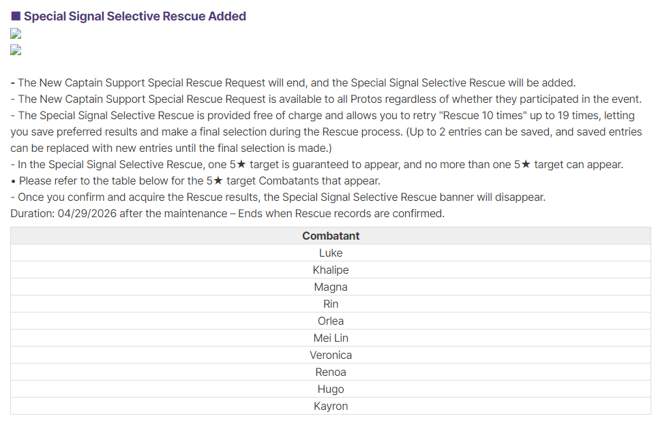Viewport: 656px width, 433px height.
Task: Select the Magna table row
Action: [x=331, y=287]
